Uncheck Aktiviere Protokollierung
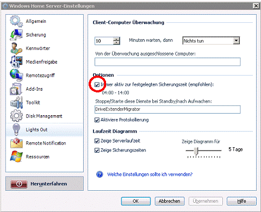This screenshot has width=261, height=212. (97, 120)
